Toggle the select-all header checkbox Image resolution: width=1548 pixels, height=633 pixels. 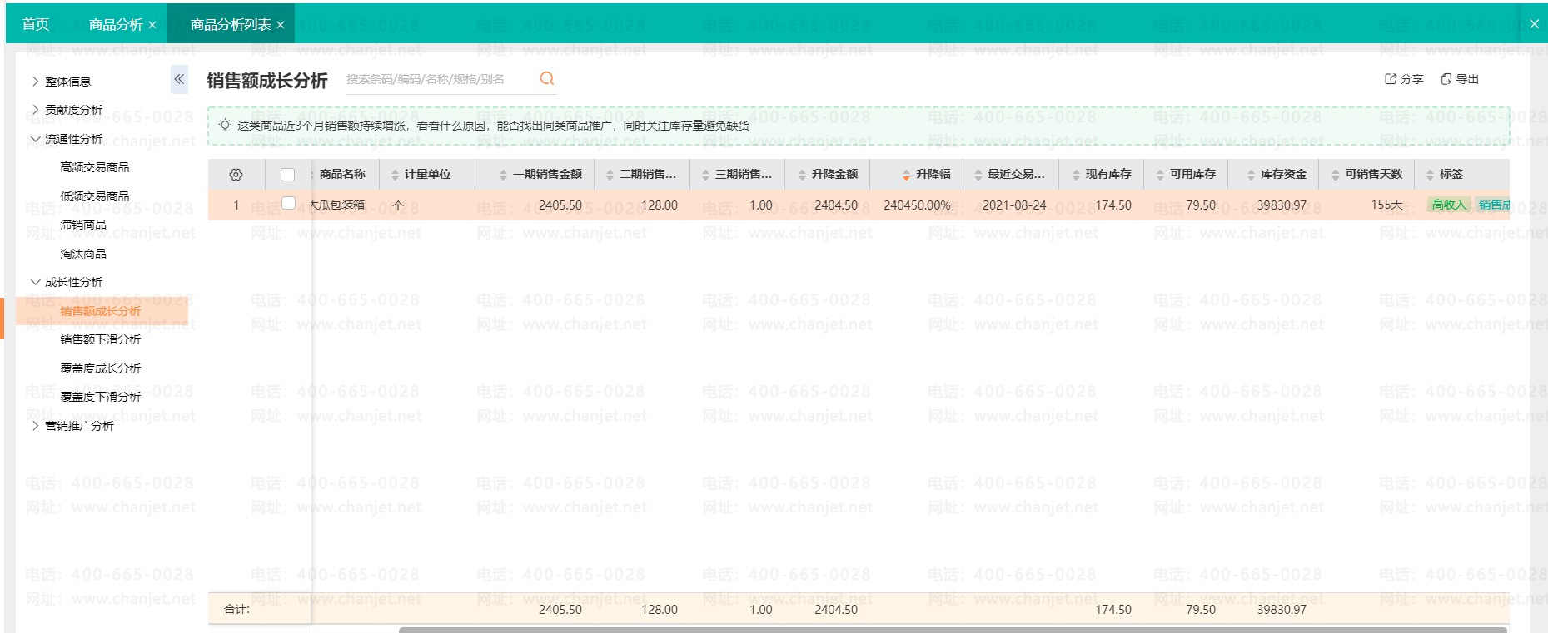tap(288, 175)
